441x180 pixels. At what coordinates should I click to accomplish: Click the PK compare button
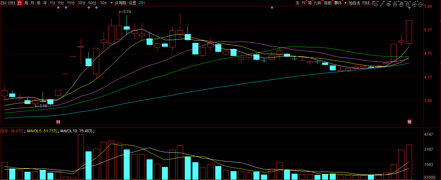304,3
